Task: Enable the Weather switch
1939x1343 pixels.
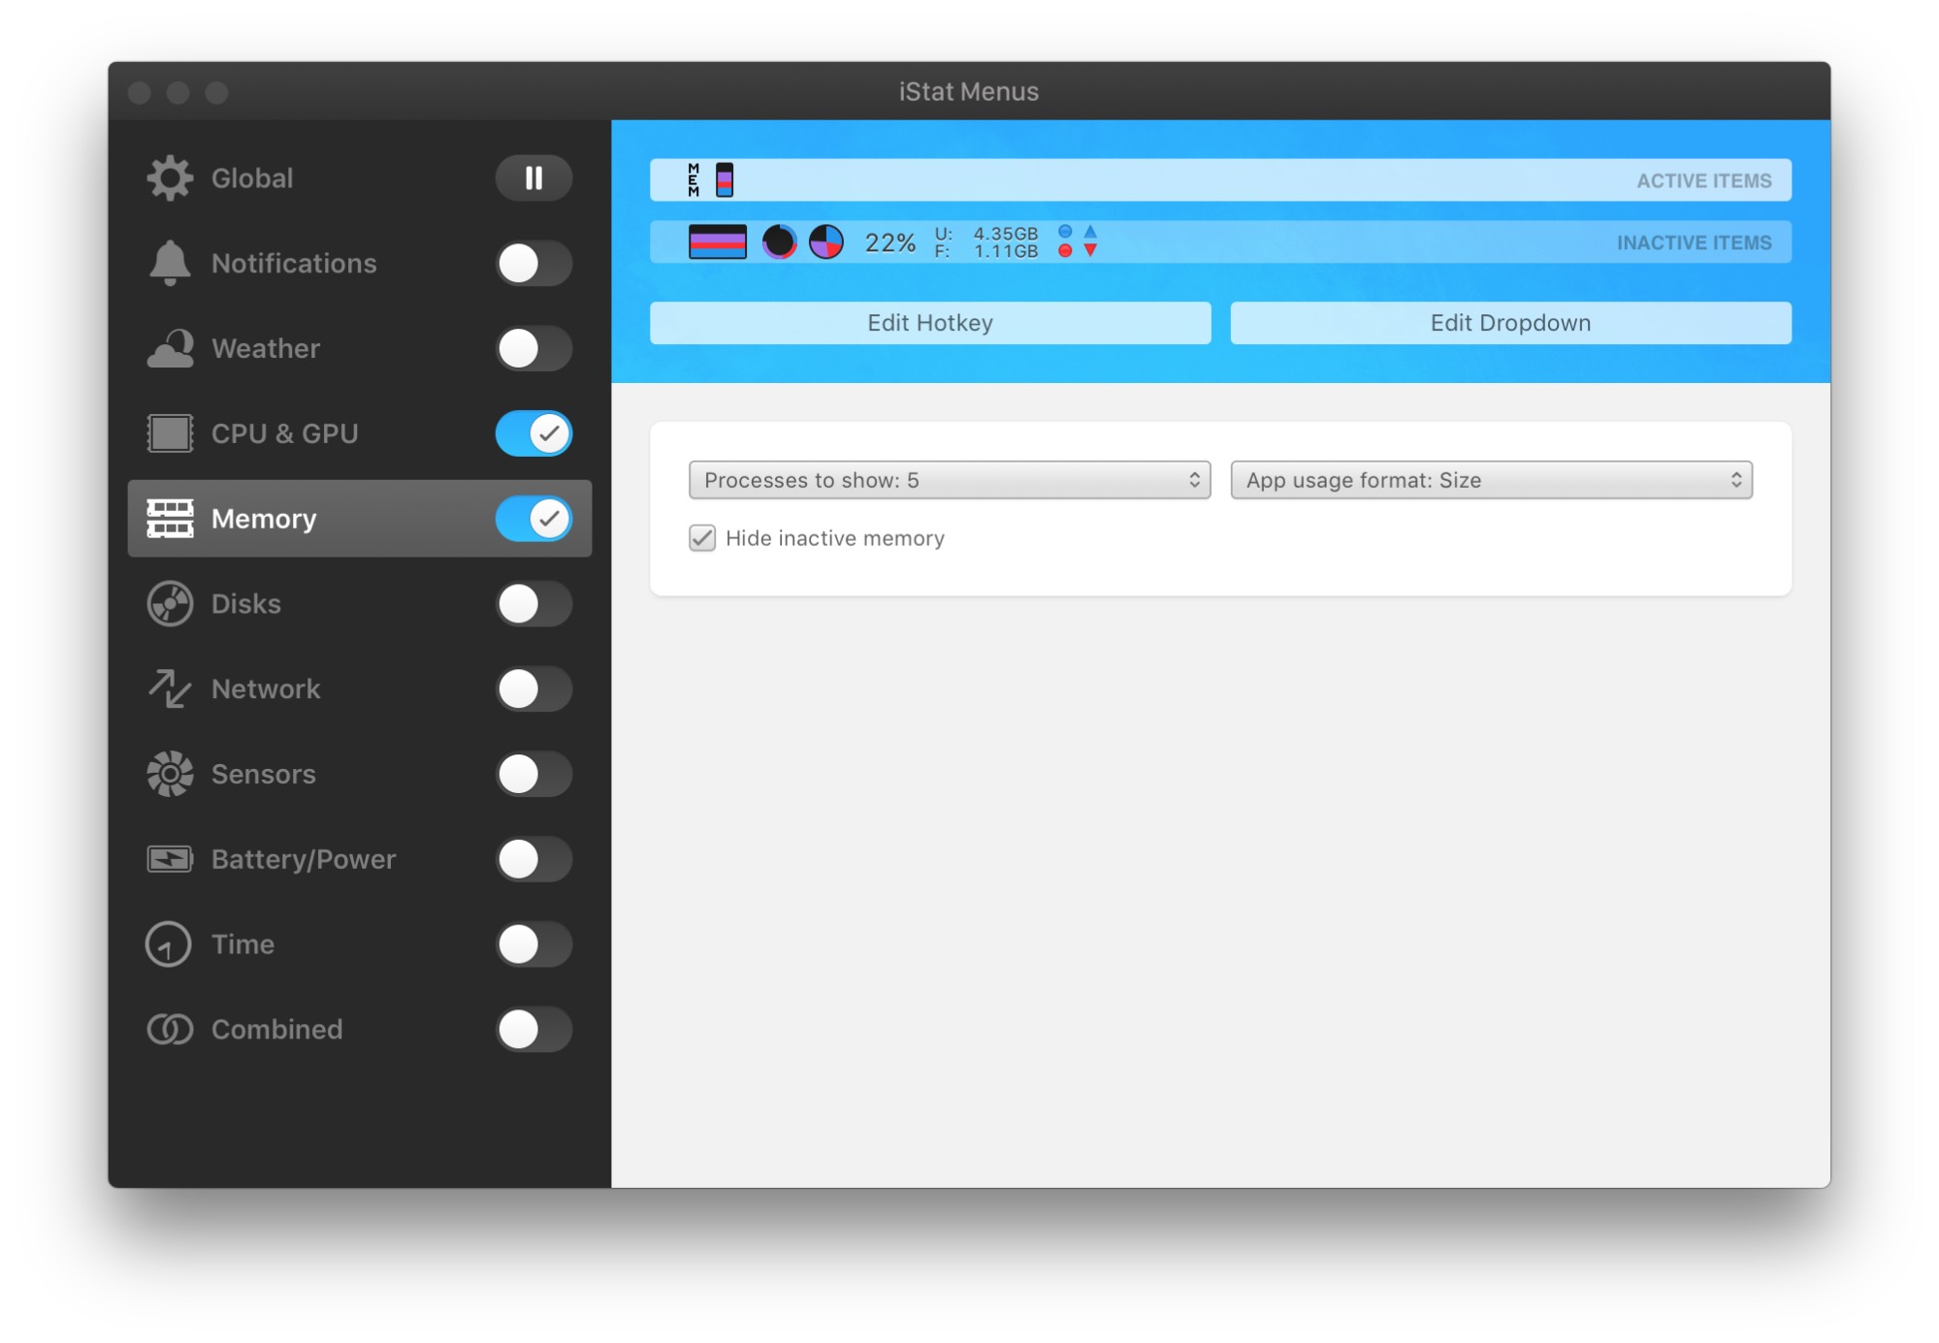Action: click(x=533, y=348)
